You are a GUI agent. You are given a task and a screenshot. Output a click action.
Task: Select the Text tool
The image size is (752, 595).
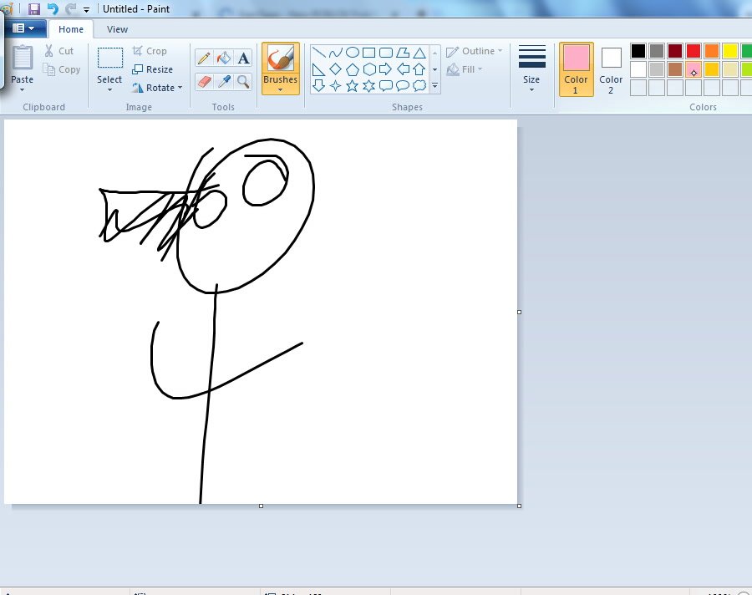click(x=243, y=58)
